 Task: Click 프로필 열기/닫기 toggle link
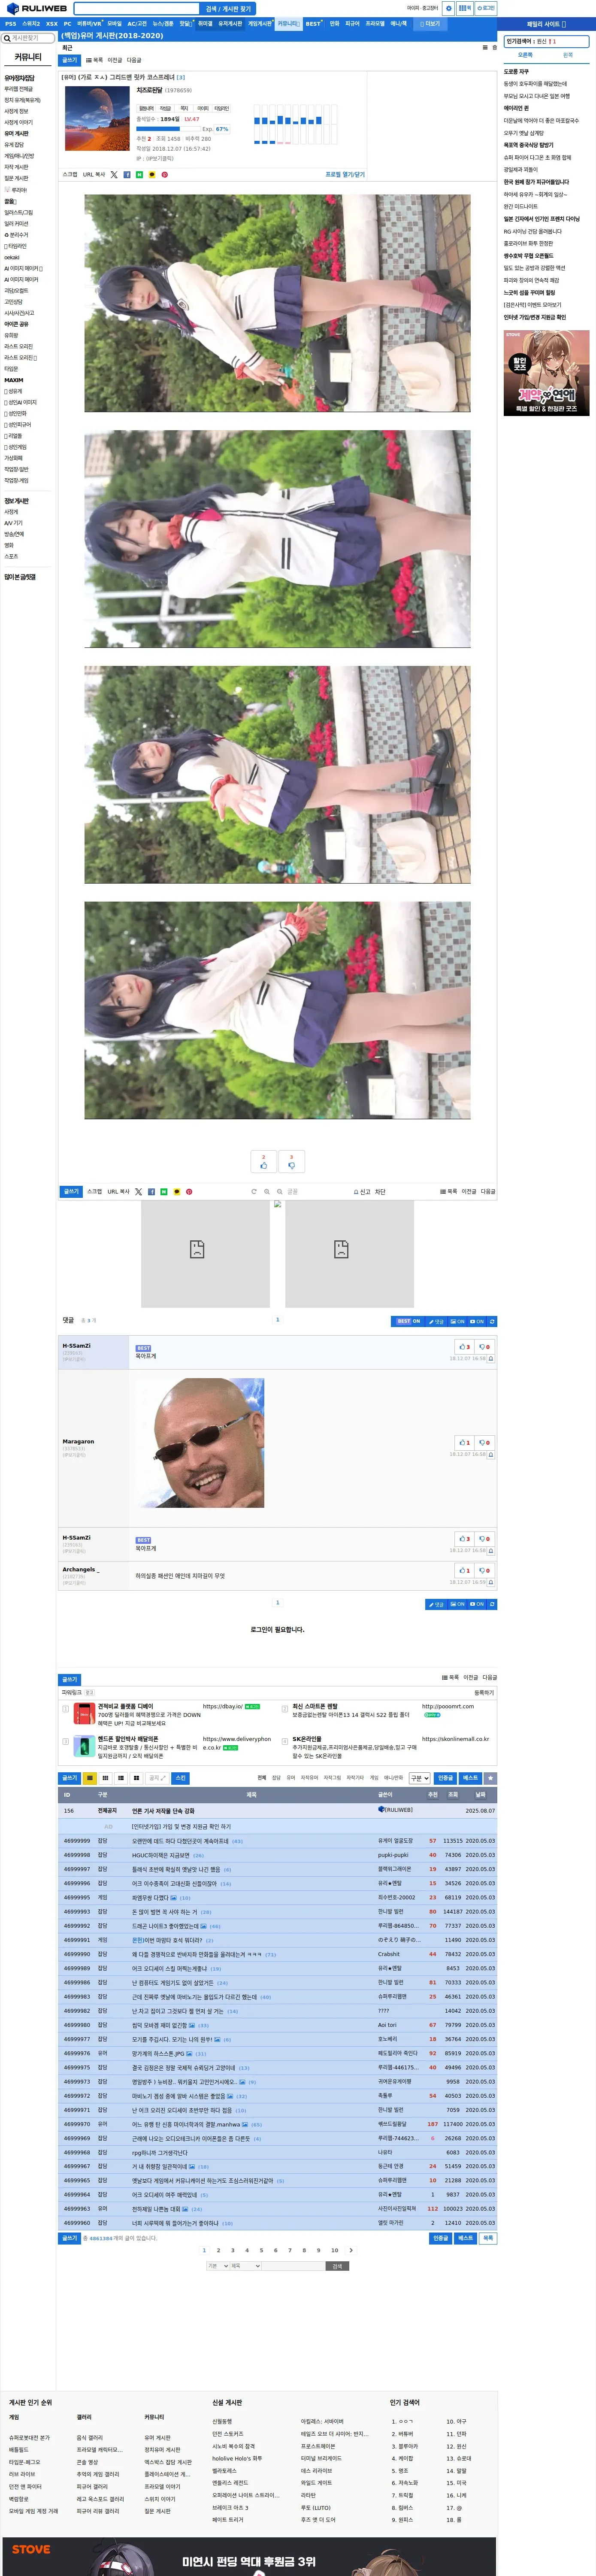[x=345, y=175]
